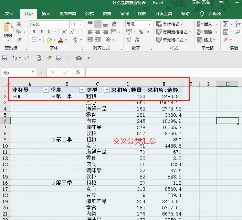Open the font color dropdown arrow

pos(66,40)
